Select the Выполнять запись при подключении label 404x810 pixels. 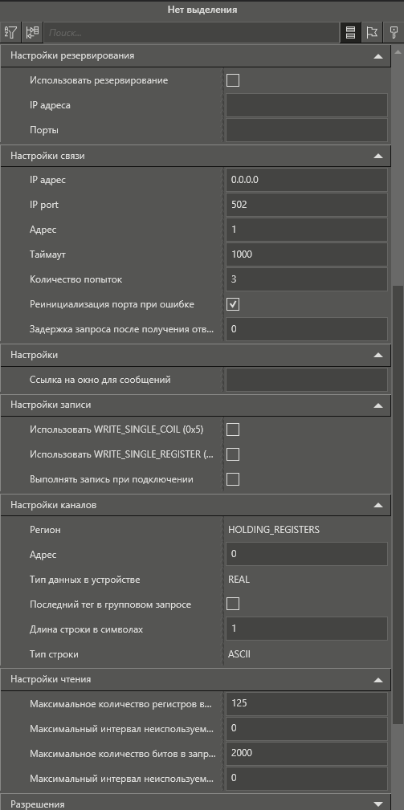tap(112, 479)
